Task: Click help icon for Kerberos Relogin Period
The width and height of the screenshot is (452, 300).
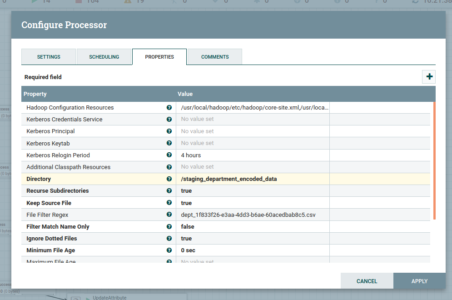Action: pos(169,155)
